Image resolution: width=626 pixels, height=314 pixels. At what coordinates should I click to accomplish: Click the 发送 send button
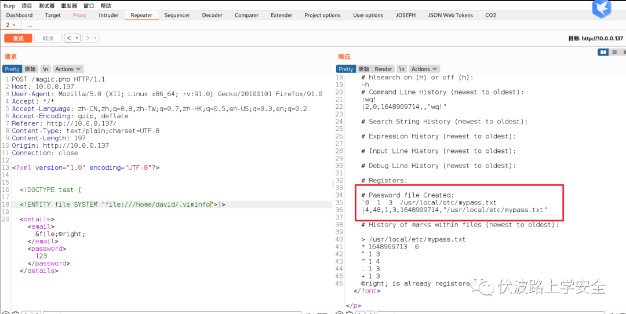(x=18, y=38)
